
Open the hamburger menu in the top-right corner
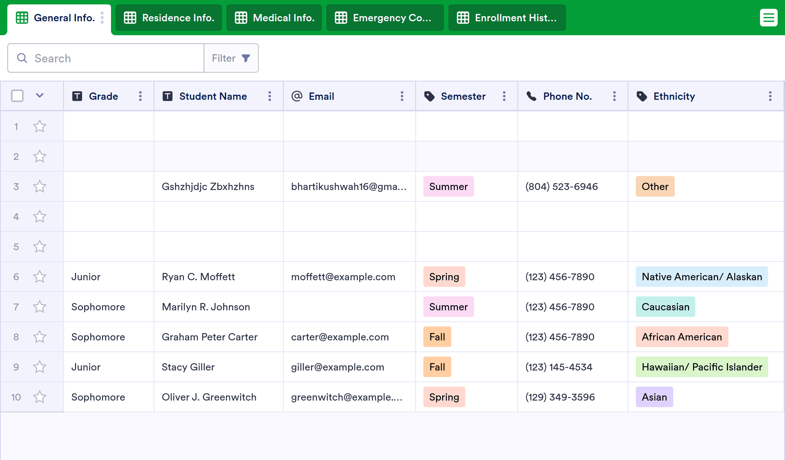click(x=768, y=18)
